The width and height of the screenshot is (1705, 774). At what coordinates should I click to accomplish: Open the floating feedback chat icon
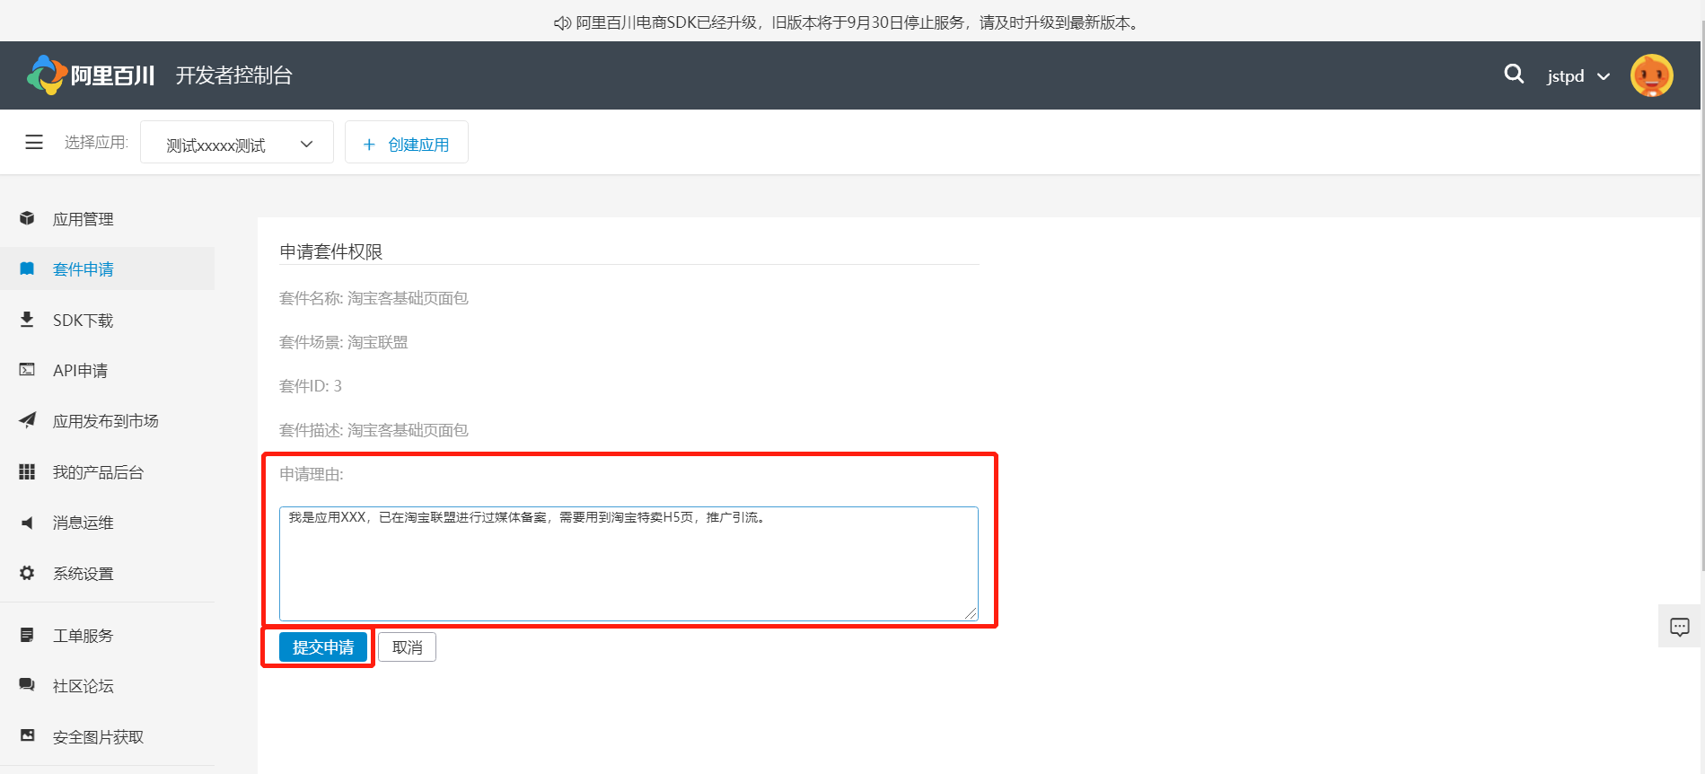tap(1680, 627)
